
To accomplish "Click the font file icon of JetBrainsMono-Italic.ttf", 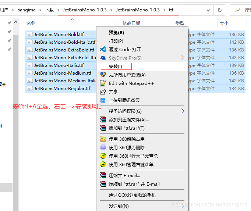I will coord(29,65).
